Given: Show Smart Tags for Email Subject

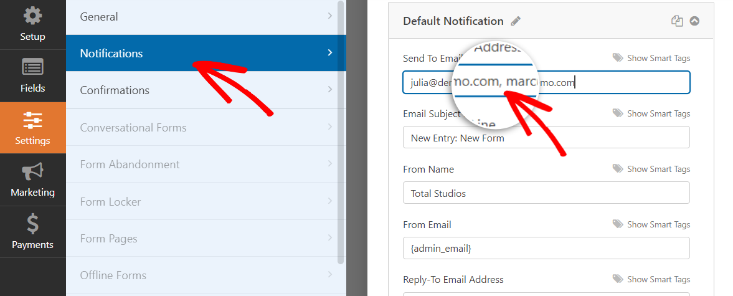Looking at the screenshot, I should pyautogui.click(x=658, y=113).
